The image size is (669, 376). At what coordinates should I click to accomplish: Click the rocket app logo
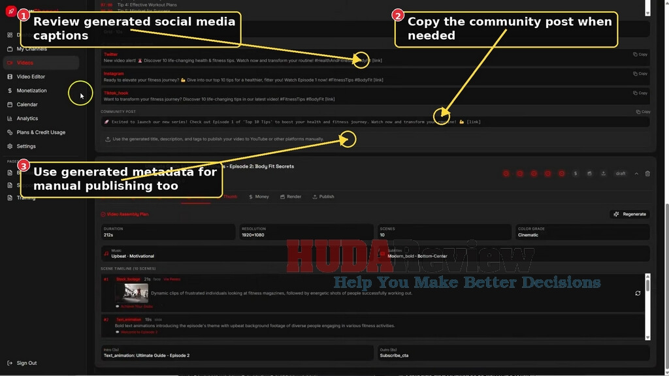(x=11, y=11)
